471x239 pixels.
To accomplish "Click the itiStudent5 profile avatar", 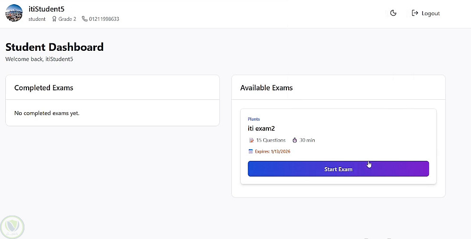I will point(14,13).
